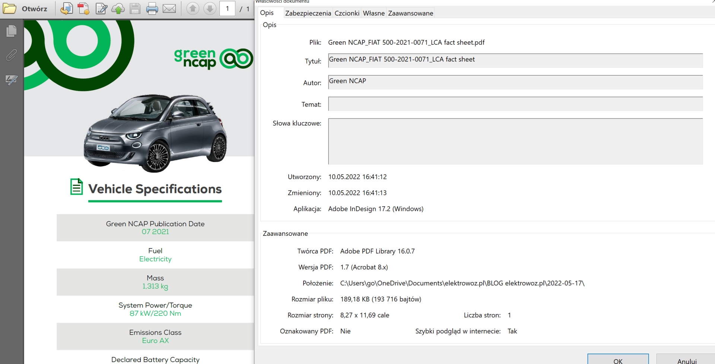Click the Nie value for Oznakowany PDF
The width and height of the screenshot is (715, 364).
(x=345, y=331)
